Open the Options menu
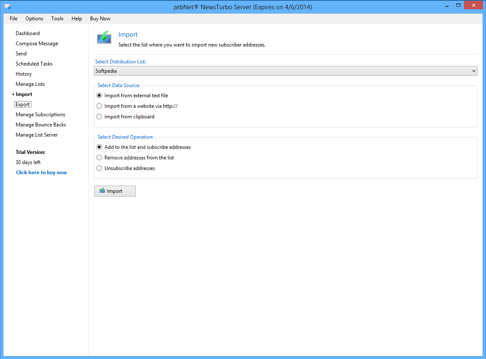Screen dimensions: 486x359 [34, 19]
